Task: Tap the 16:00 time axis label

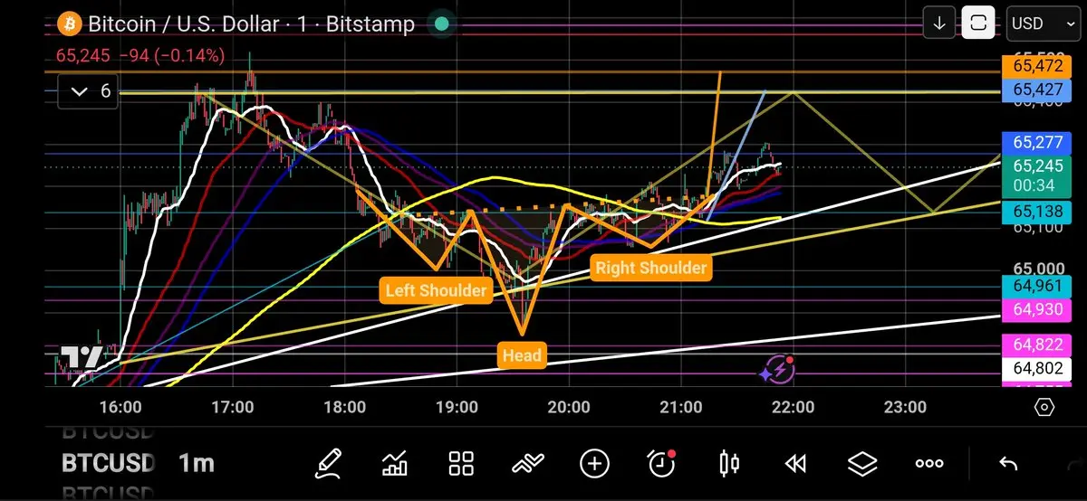Action: (120, 408)
